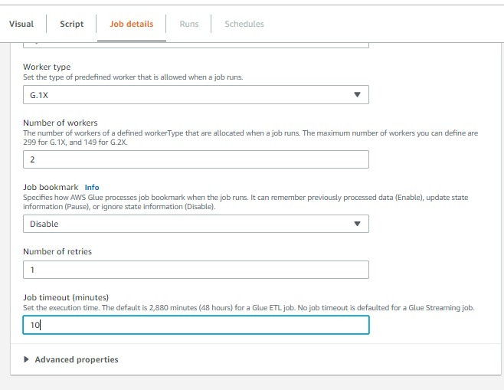Viewport: 504px width, 390px height.
Task: Focus the Number of workers field
Action: coord(195,159)
